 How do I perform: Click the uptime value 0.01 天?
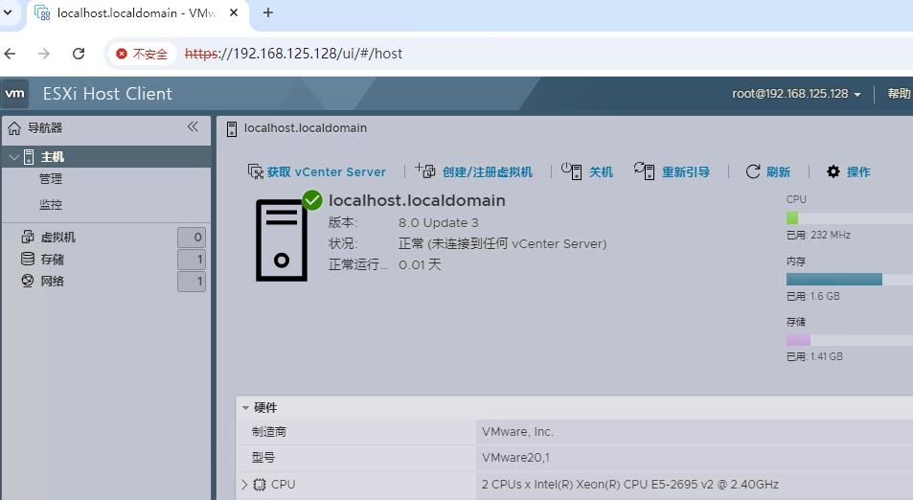(x=420, y=264)
